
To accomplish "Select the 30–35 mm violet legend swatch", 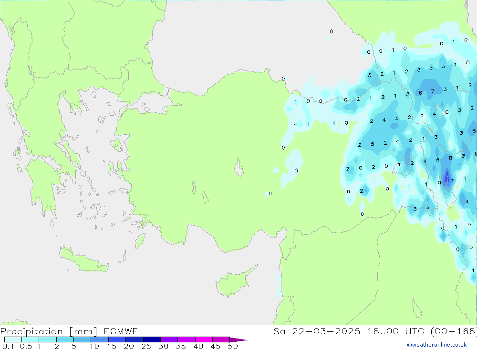I will 169,339.
